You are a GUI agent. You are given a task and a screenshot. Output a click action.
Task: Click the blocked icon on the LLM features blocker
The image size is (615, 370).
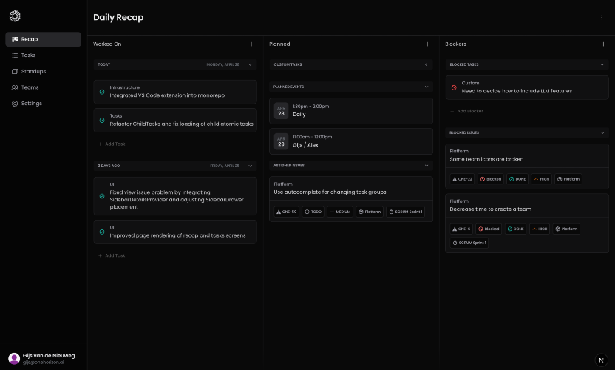coord(454,87)
